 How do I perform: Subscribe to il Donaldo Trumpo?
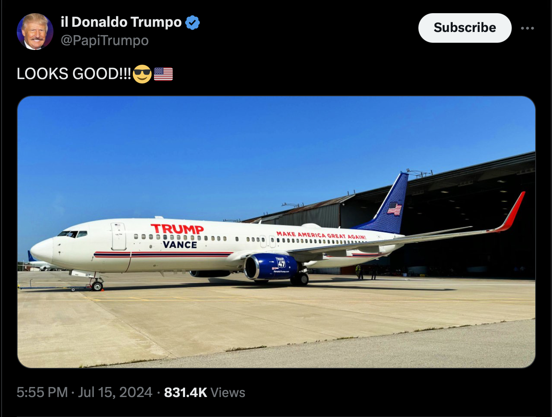pyautogui.click(x=465, y=28)
